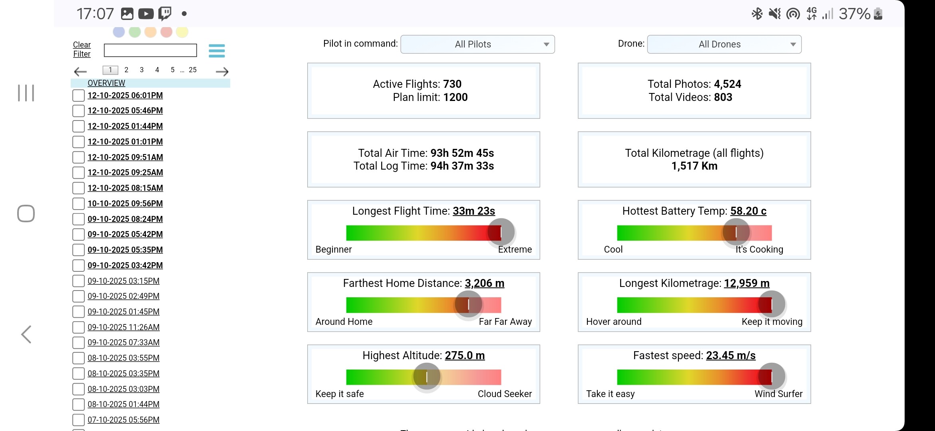The height and width of the screenshot is (431, 935).
Task: Tap the Android home navigation button
Action: coord(26,214)
